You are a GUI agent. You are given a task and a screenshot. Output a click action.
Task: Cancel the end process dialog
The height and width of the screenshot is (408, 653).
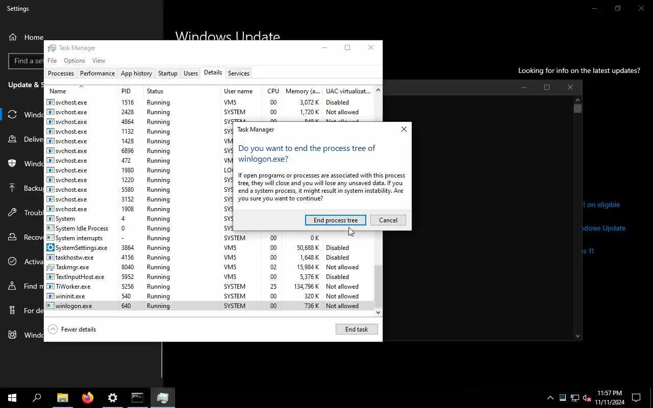388,220
